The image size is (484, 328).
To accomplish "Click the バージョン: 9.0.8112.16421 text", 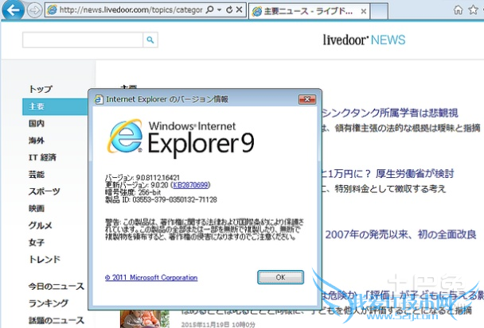I will [142, 178].
